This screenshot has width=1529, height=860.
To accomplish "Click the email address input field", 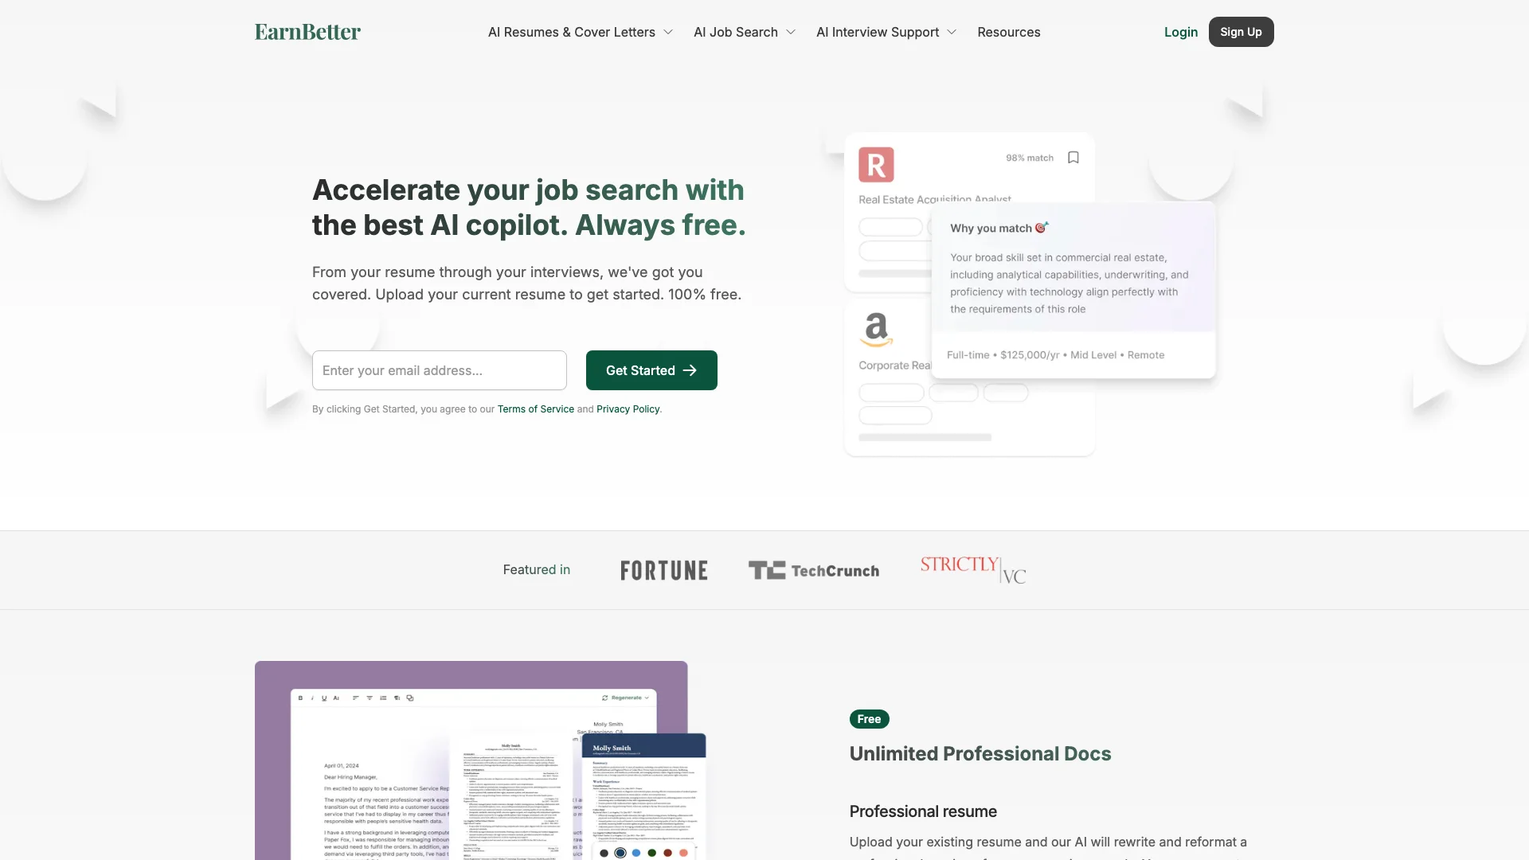I will point(439,369).
